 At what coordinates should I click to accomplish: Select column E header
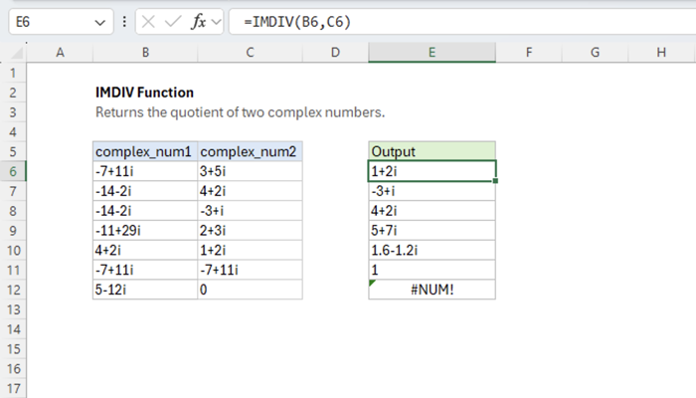[432, 53]
